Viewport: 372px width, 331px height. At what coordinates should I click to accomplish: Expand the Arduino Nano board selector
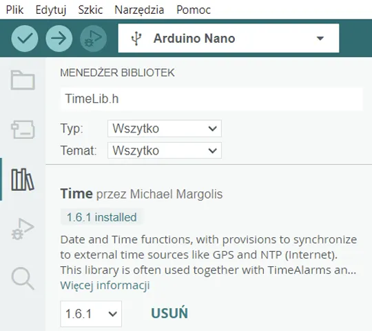[229, 38]
